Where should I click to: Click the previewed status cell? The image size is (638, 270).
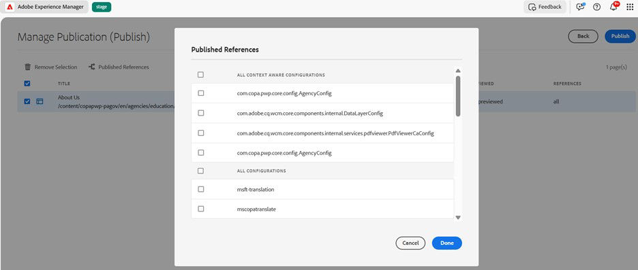[490, 101]
